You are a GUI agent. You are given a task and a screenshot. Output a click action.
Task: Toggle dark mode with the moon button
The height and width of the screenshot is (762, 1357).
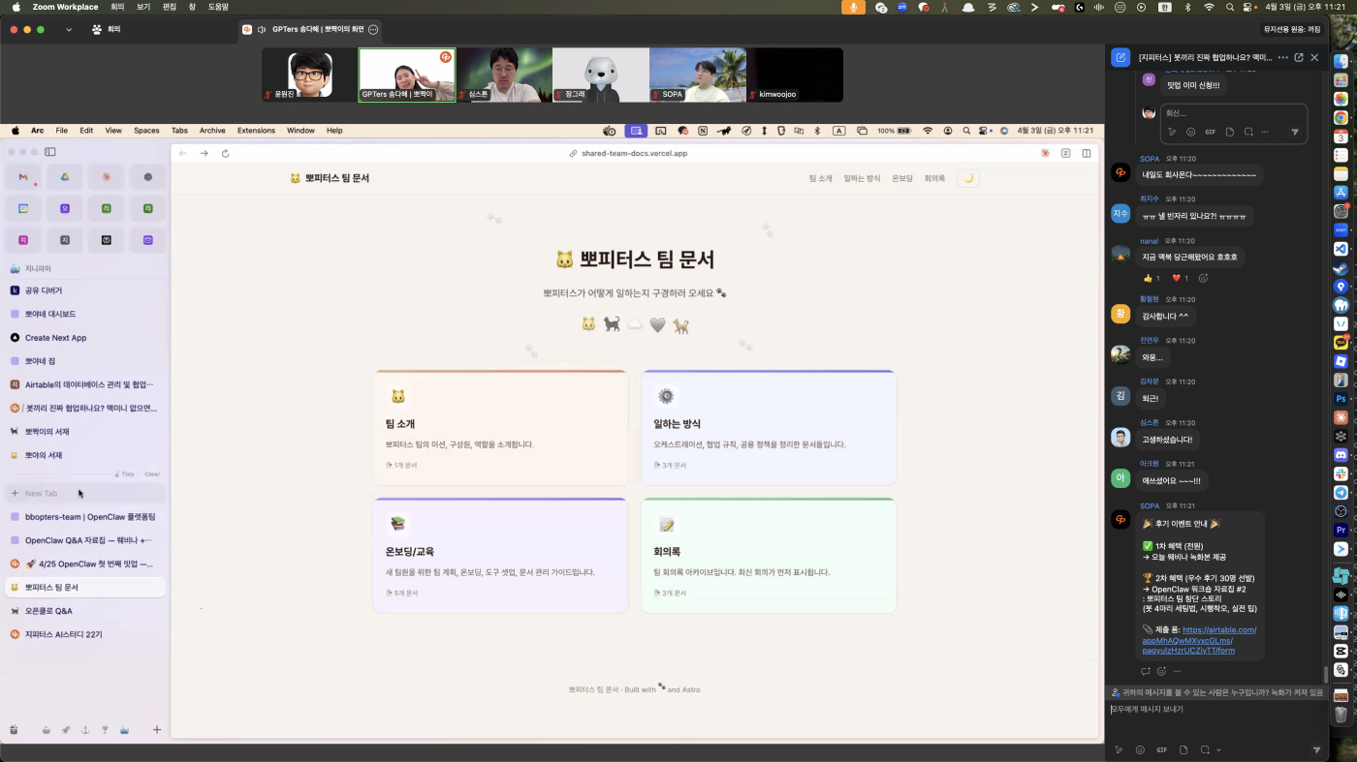click(x=967, y=178)
